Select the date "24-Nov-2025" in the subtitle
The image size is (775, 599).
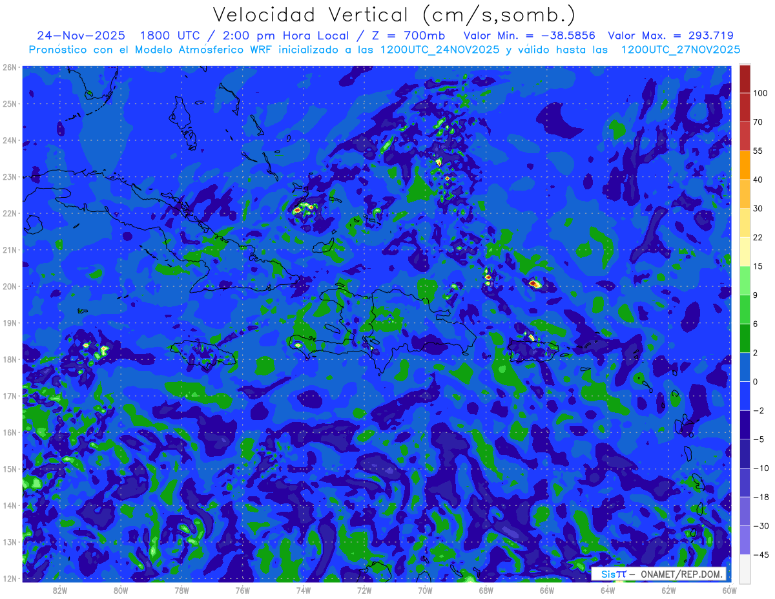pyautogui.click(x=81, y=36)
